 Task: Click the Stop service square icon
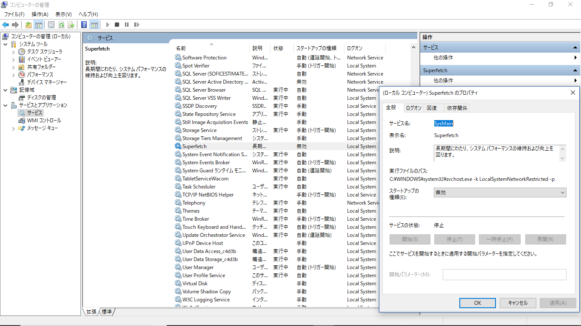coord(117,25)
